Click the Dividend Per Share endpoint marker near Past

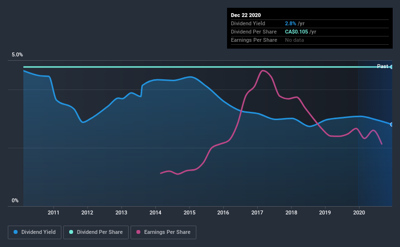coord(392,67)
